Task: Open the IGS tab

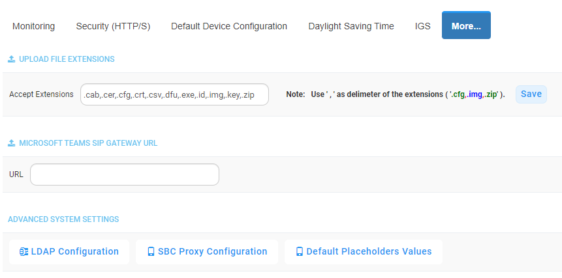Action: (x=422, y=26)
